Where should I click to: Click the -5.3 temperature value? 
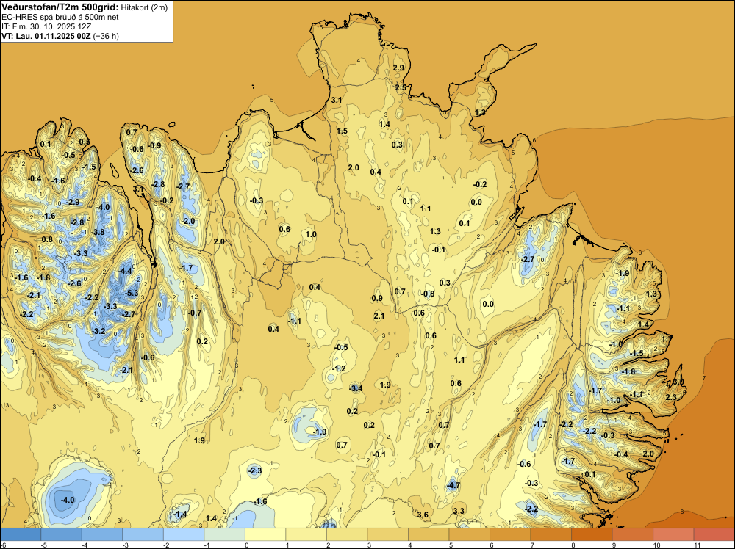click(132, 293)
